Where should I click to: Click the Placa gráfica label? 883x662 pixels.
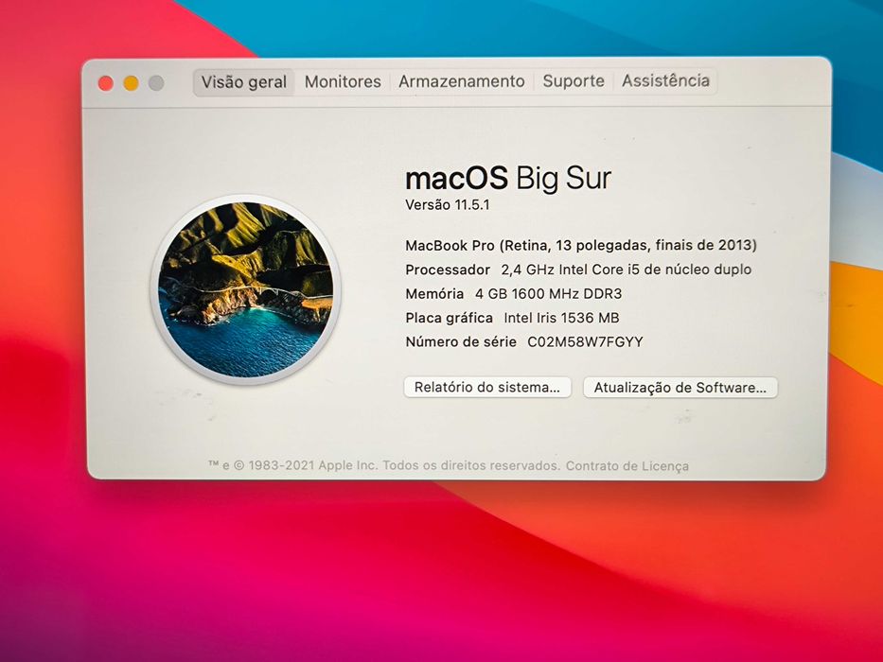[x=449, y=318]
